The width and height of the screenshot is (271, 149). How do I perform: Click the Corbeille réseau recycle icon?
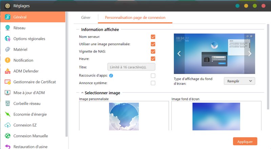(x=7, y=103)
